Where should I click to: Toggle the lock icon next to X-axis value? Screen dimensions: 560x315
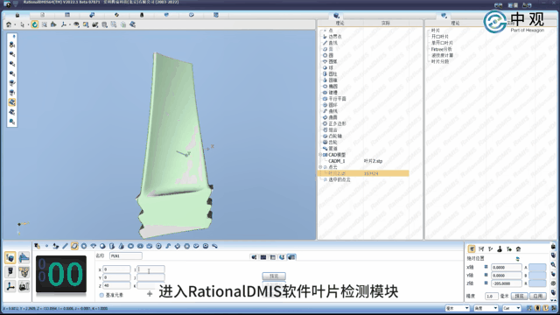[x=486, y=267]
